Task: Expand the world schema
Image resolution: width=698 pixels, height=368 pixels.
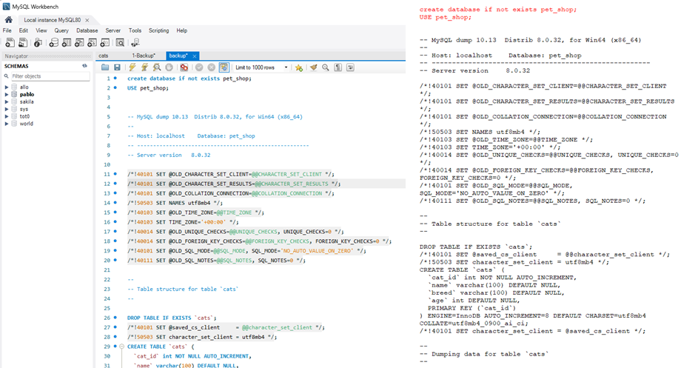Action: tap(7, 124)
